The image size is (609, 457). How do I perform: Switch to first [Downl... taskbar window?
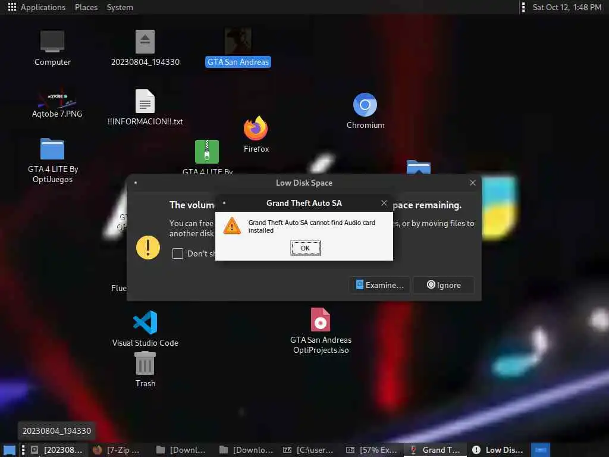(181, 450)
